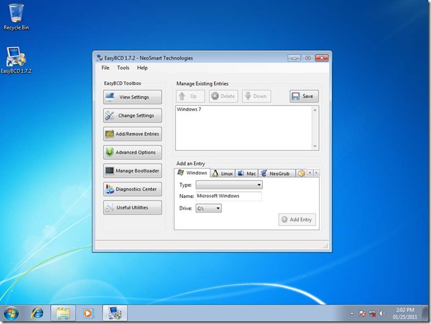Open Windows Explorer from taskbar

(63, 313)
